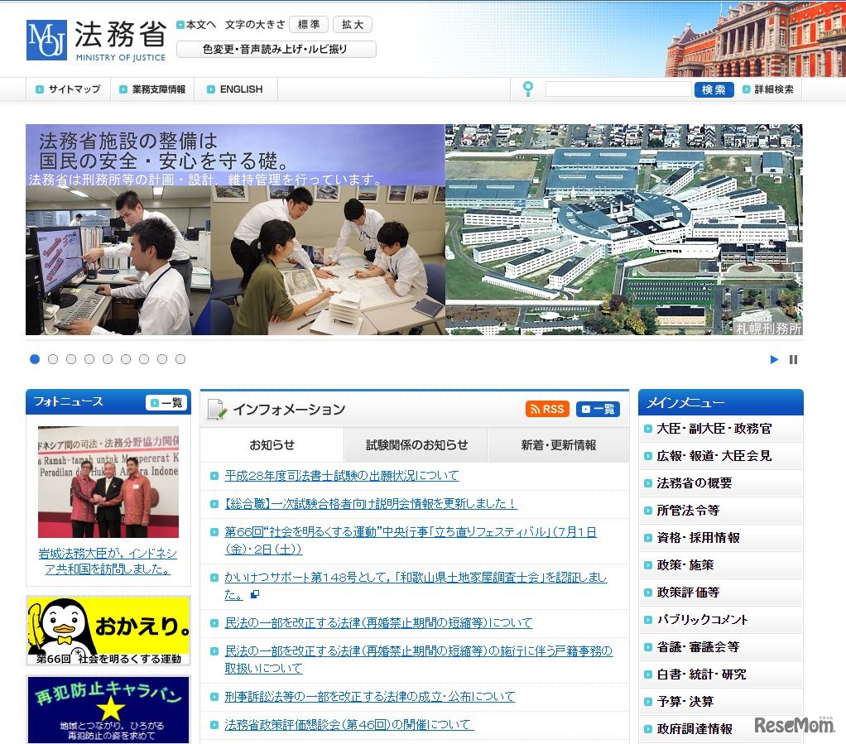Screen dimensions: 846x744
Task: Select the fifth slideshow indicator dot
Action: [108, 359]
